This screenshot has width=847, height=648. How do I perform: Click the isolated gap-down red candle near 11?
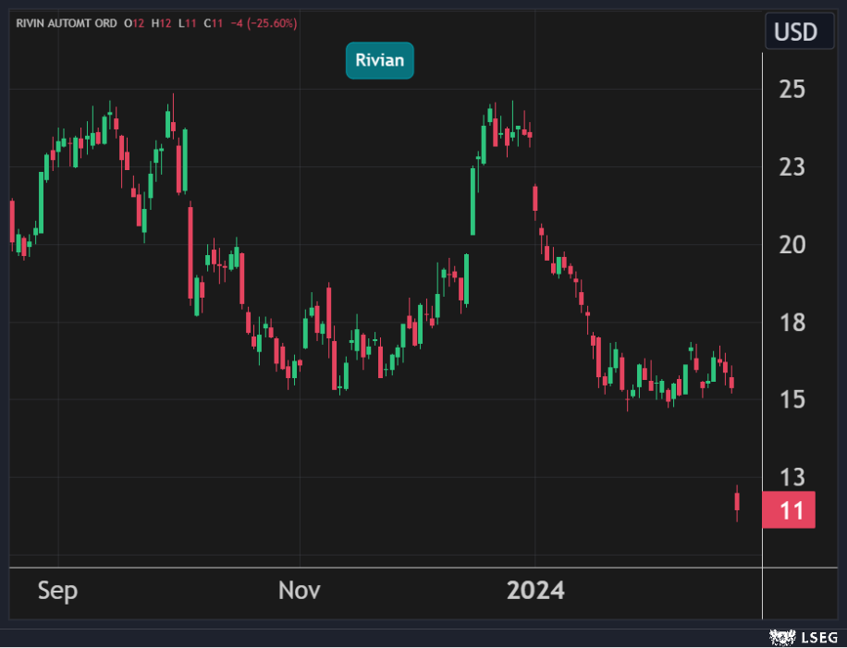point(737,501)
